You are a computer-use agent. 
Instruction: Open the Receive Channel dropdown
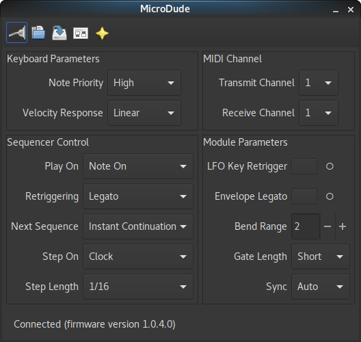click(x=319, y=113)
